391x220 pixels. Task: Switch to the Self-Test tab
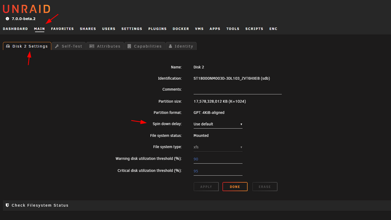pos(69,46)
